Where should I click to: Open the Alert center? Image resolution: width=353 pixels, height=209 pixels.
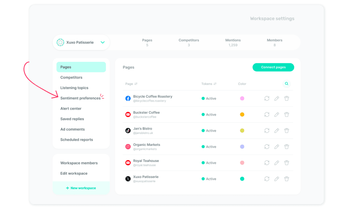point(71,108)
